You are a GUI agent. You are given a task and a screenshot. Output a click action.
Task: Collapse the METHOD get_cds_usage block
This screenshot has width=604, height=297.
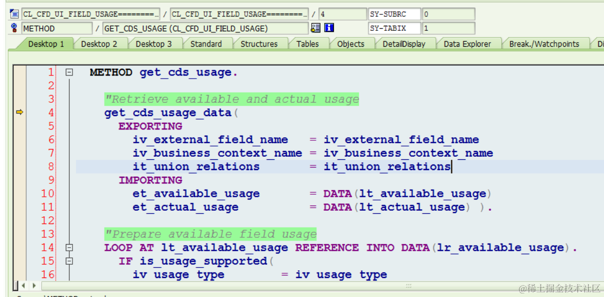69,72
